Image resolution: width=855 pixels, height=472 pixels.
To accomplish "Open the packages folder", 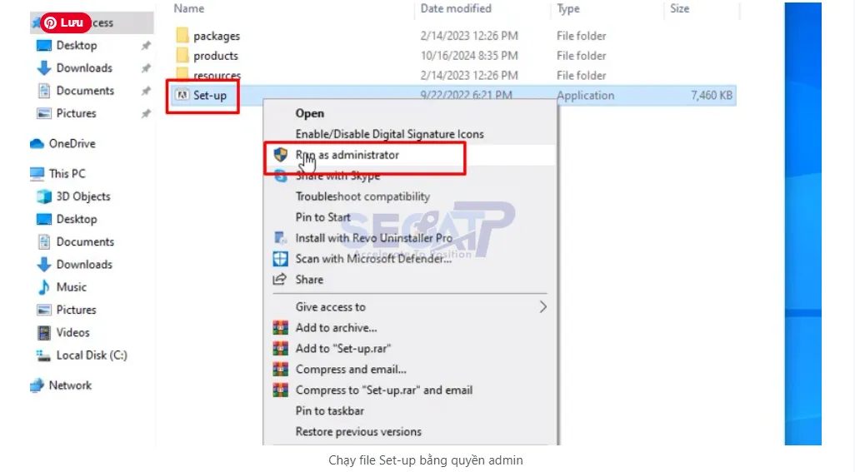I will tap(217, 36).
